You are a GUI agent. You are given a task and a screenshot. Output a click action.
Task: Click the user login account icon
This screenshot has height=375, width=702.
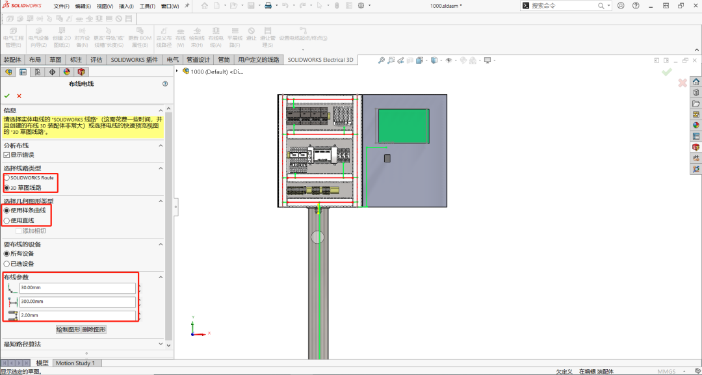point(621,6)
